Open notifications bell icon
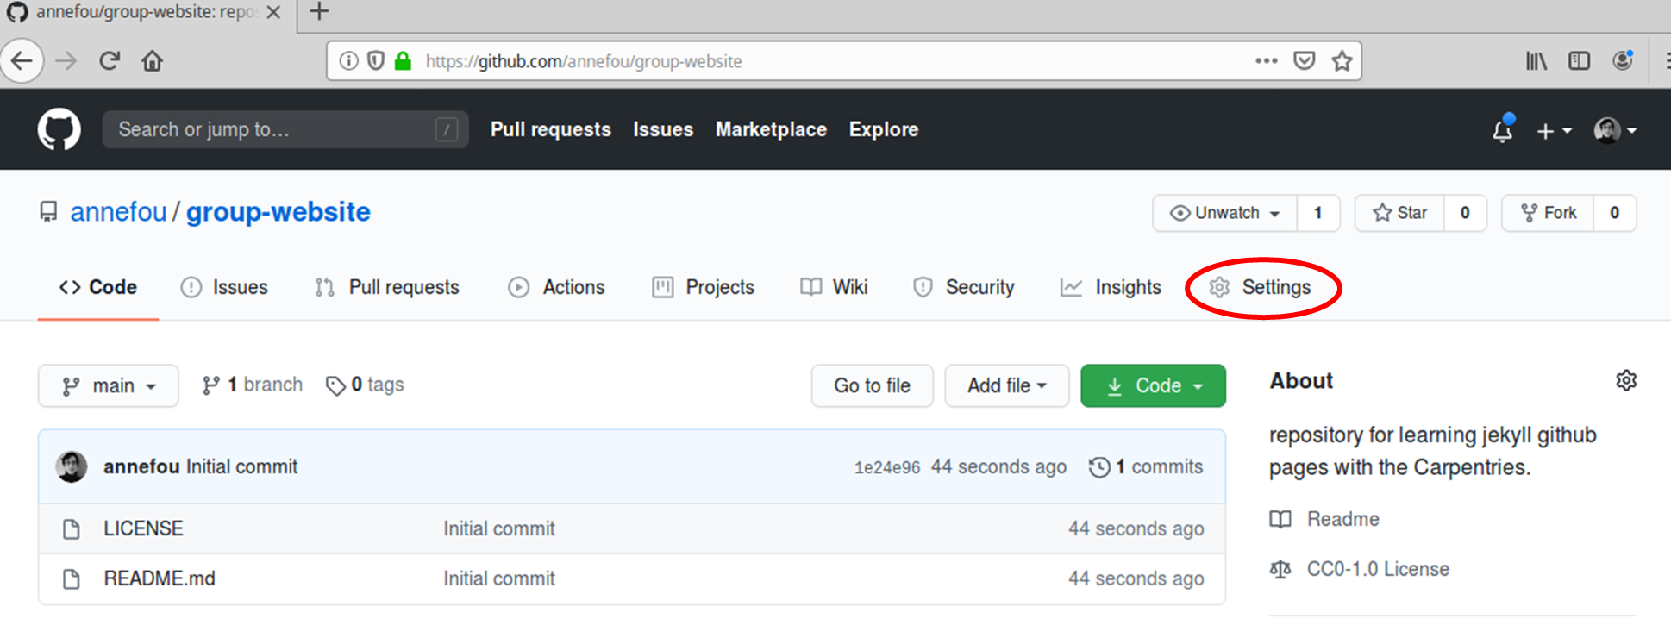1671x619 pixels. (x=1503, y=129)
